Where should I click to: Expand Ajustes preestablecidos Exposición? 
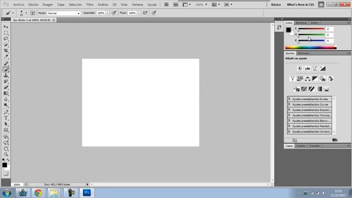tap(289, 110)
